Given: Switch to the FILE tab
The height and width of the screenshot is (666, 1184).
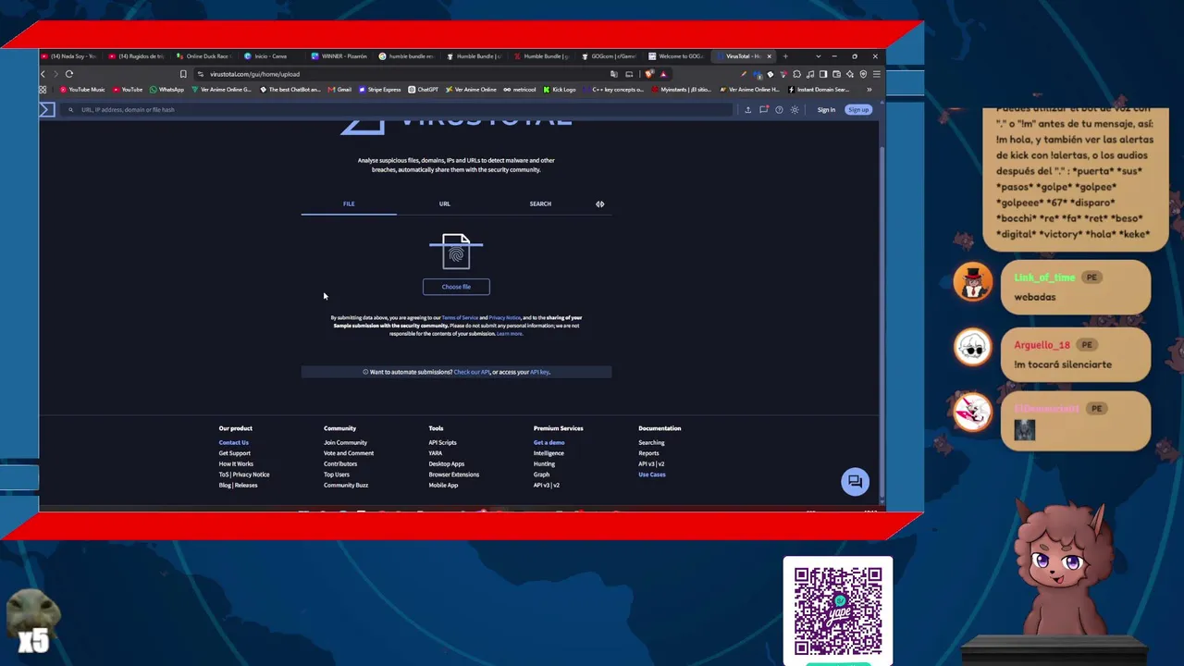Looking at the screenshot, I should click(349, 203).
